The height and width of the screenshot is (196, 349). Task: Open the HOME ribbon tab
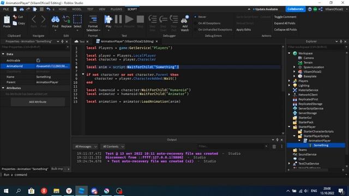point(63,9)
